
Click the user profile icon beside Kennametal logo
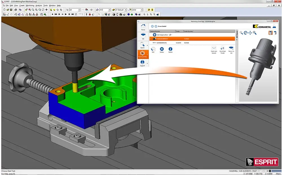274,26
